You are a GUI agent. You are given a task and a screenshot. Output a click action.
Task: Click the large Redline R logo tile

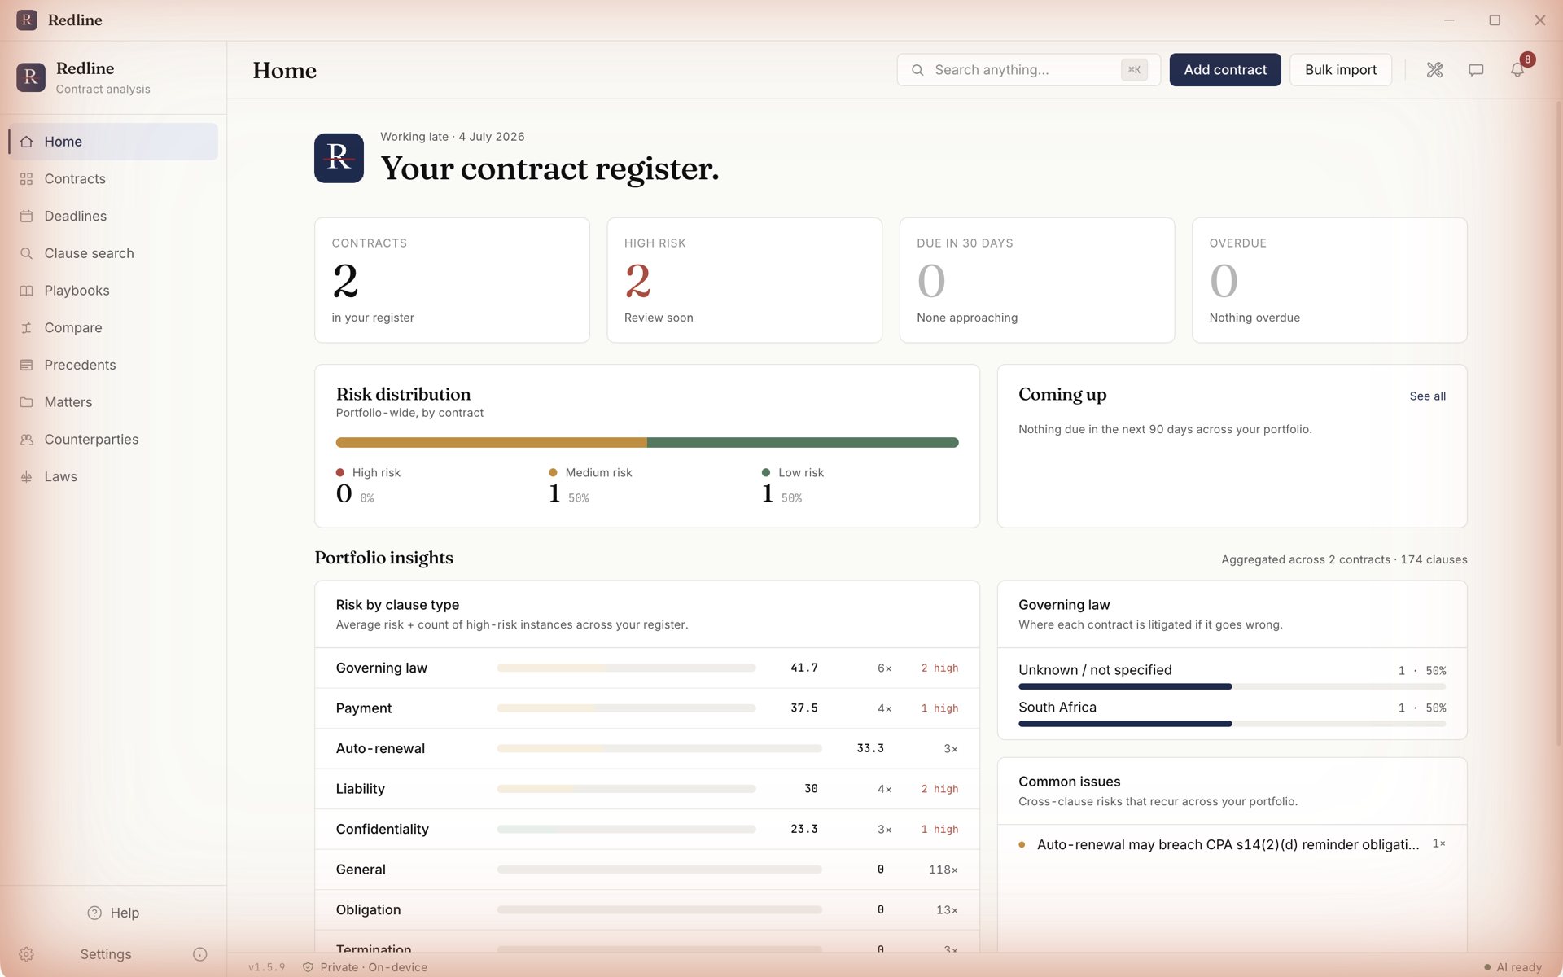pyautogui.click(x=339, y=158)
